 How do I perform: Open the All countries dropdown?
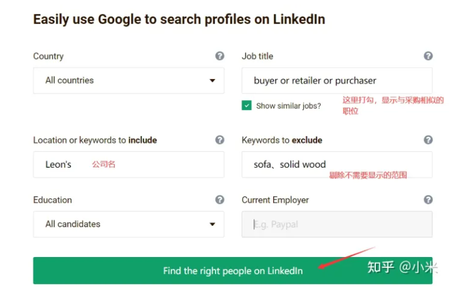click(x=128, y=80)
